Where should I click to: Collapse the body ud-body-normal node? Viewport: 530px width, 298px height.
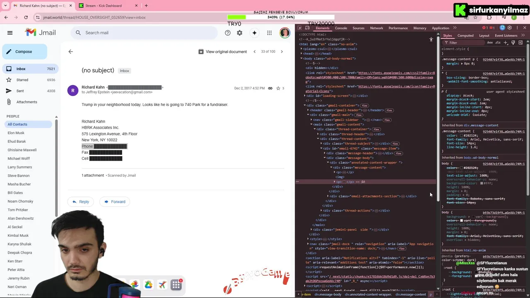pos(302,58)
